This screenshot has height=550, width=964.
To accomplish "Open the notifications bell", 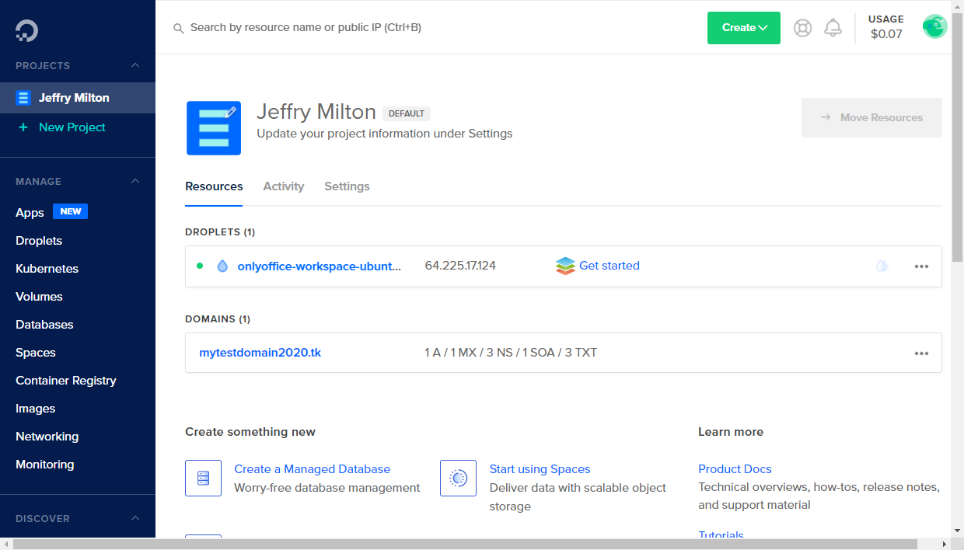I will 833,26.
